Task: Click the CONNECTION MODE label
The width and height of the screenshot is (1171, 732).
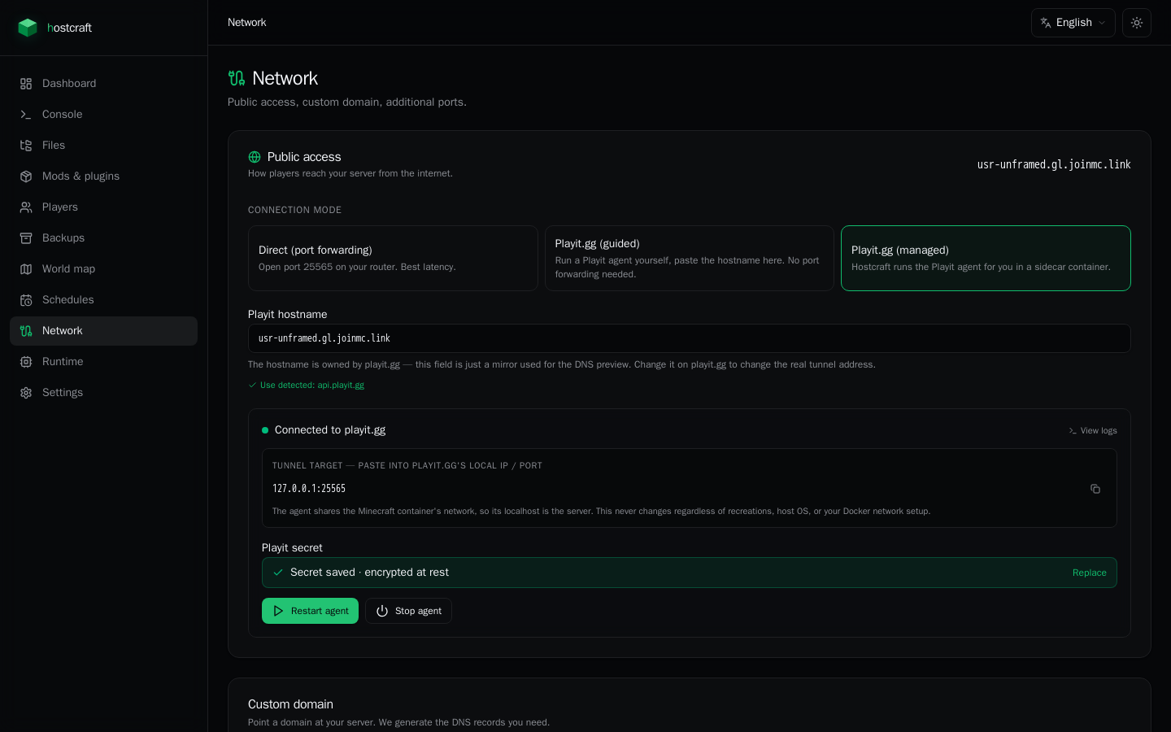Action: pos(294,210)
